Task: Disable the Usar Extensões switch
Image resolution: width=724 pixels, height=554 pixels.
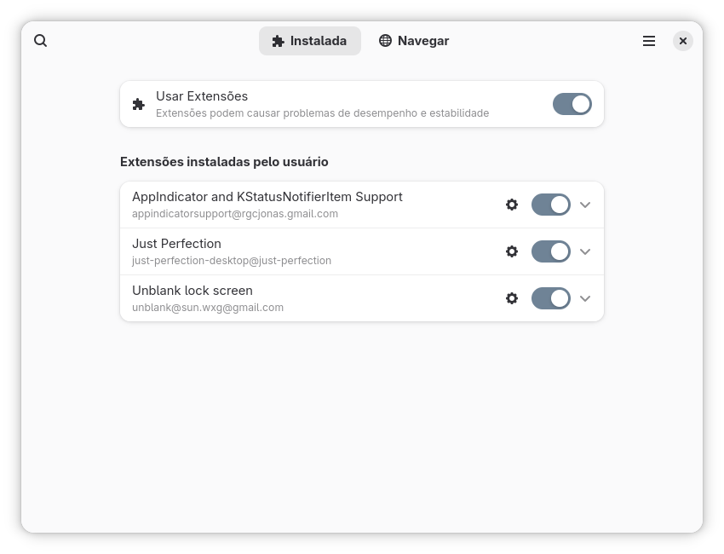Action: [x=572, y=104]
